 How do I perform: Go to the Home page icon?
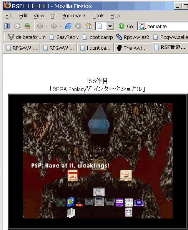(88, 26)
